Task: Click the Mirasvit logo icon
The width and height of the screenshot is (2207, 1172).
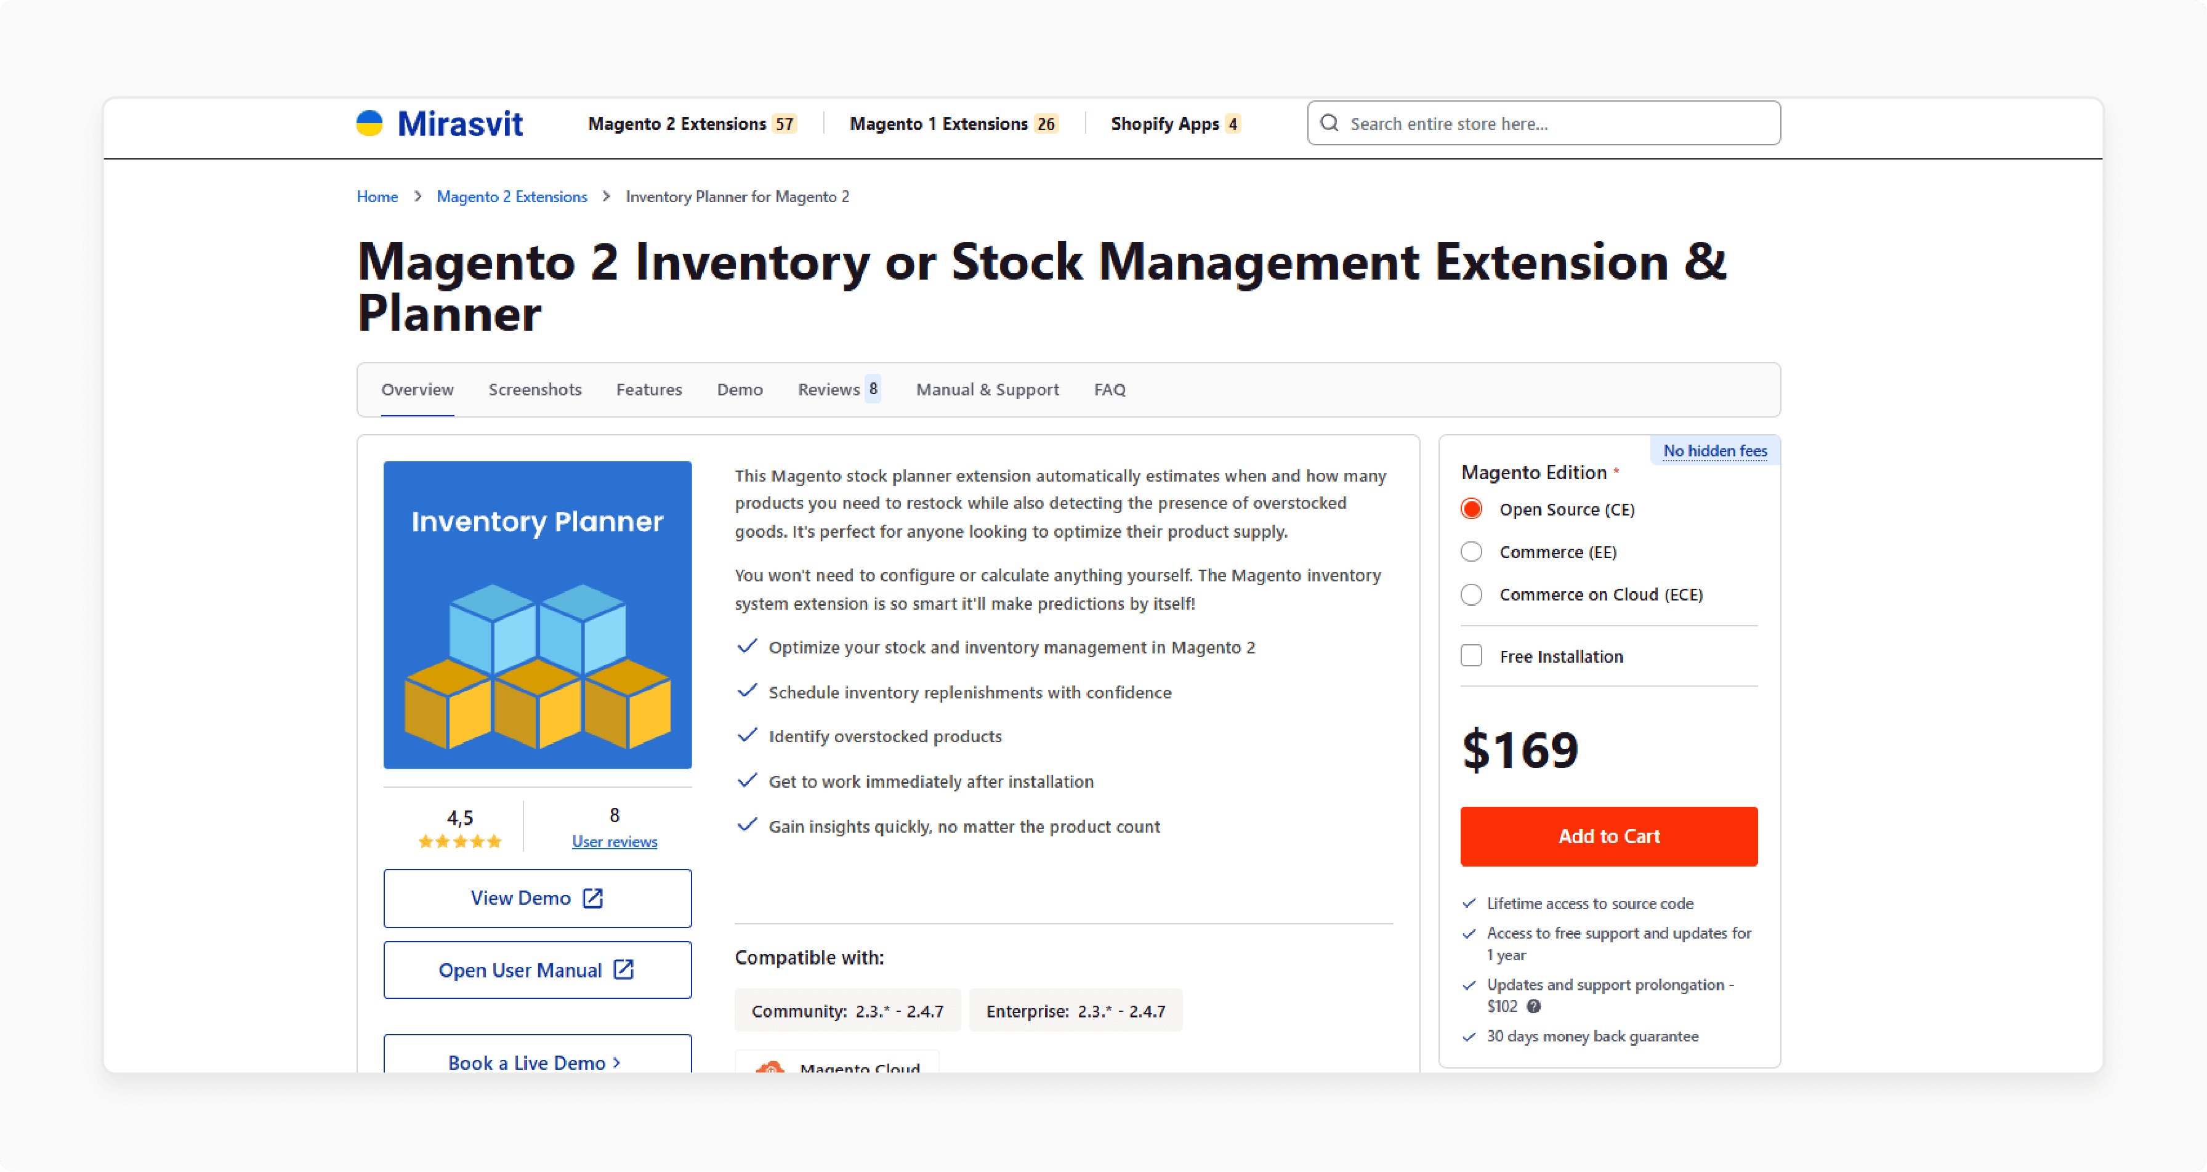Action: tap(369, 123)
